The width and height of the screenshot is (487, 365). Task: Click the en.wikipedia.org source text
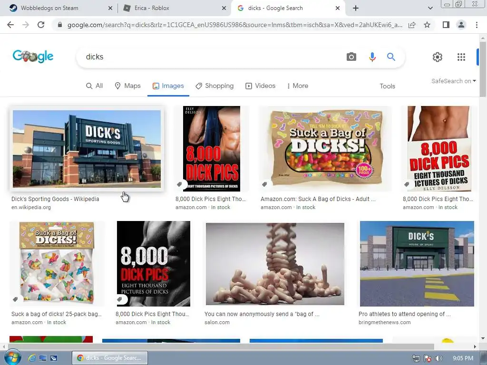(x=31, y=207)
